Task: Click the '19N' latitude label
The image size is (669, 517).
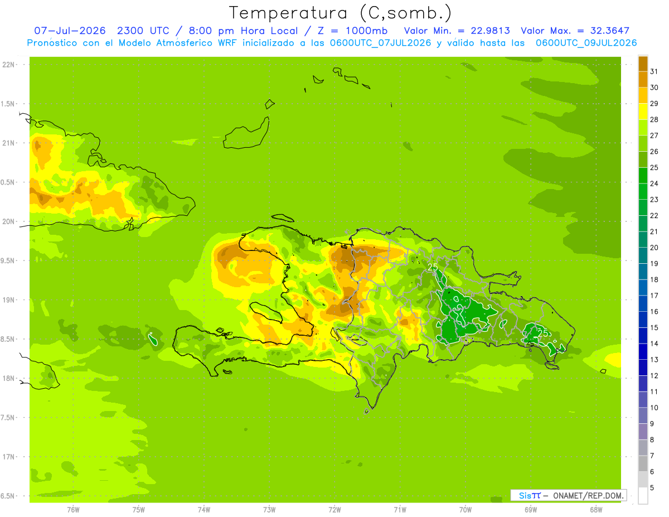Action: pos(8,300)
